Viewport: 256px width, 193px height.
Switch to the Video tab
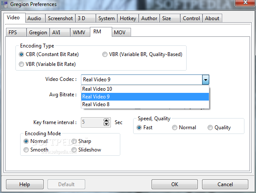tap(15, 18)
